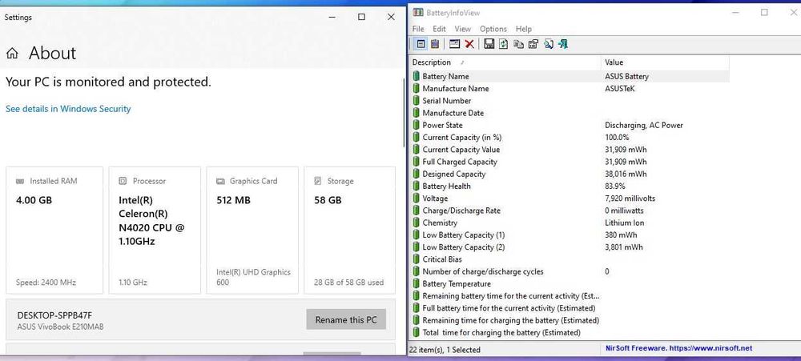801x361 pixels.
Task: Click the Refresh toolbar icon
Action: click(503, 44)
